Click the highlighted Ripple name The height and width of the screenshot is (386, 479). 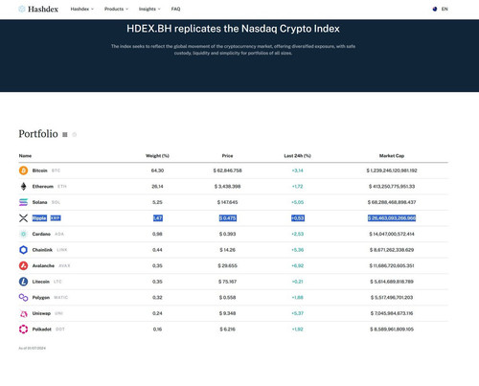[x=39, y=218]
